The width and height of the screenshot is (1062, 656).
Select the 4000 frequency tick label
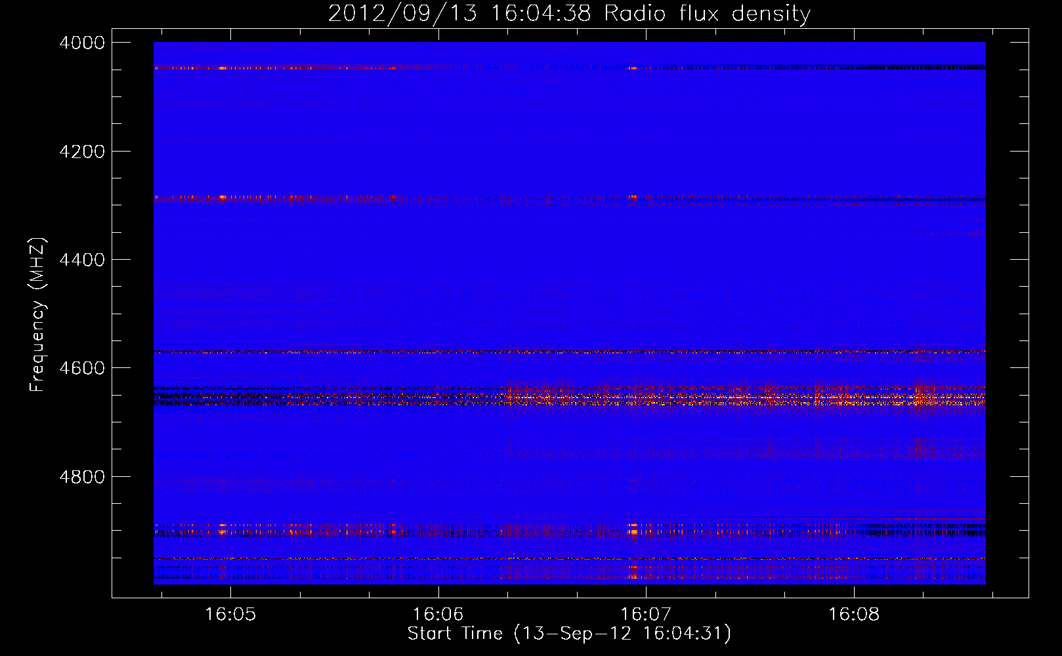[82, 43]
